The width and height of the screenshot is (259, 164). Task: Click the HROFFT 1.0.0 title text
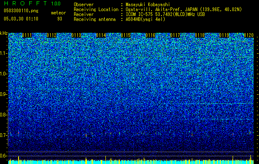(33, 3)
